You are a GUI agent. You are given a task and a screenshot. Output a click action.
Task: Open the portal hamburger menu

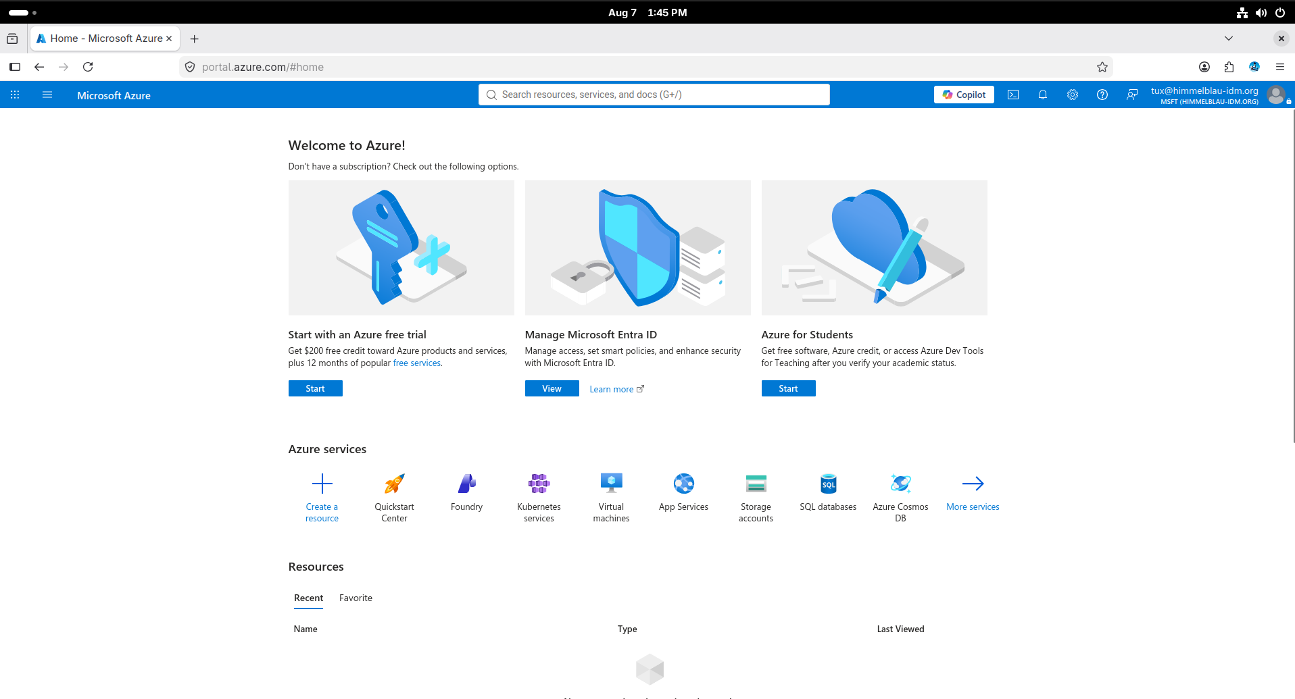coord(47,95)
